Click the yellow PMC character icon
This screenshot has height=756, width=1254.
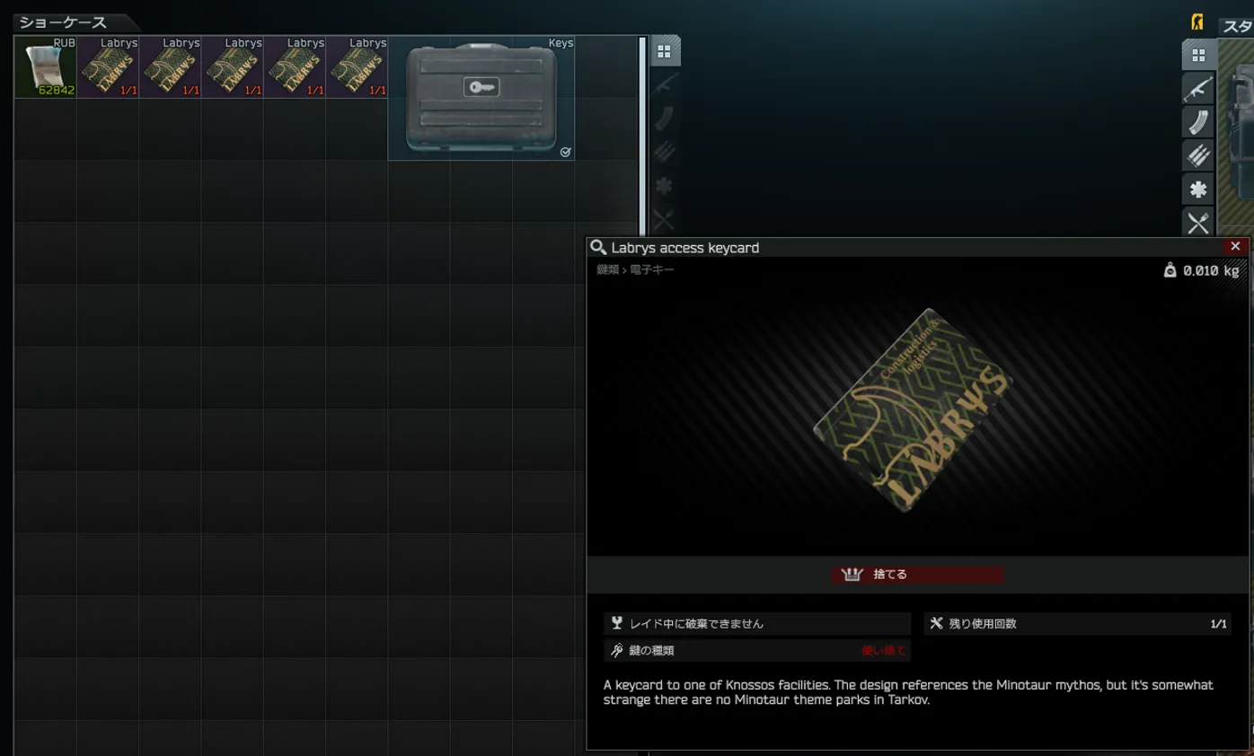point(1197,22)
